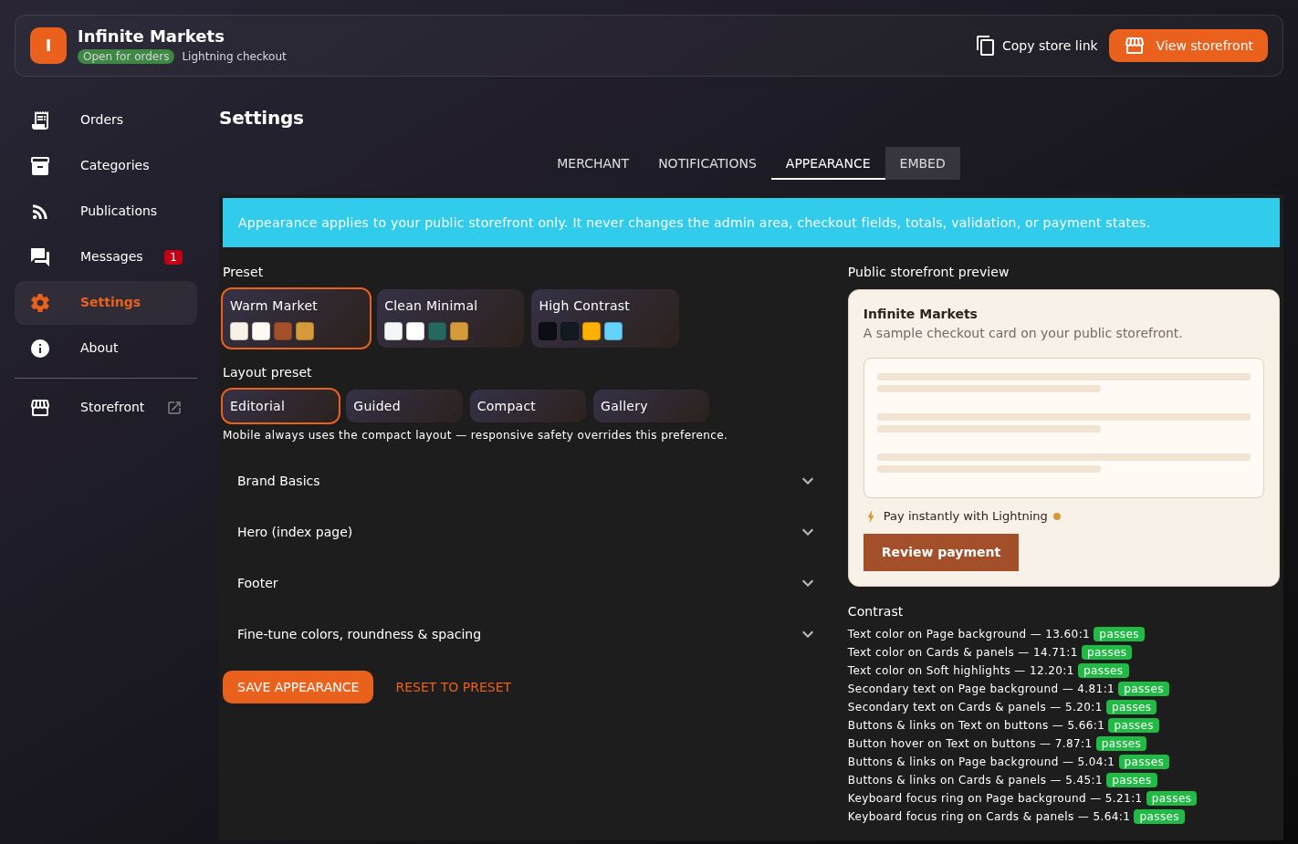Click the Settings gear icon in sidebar

point(40,302)
